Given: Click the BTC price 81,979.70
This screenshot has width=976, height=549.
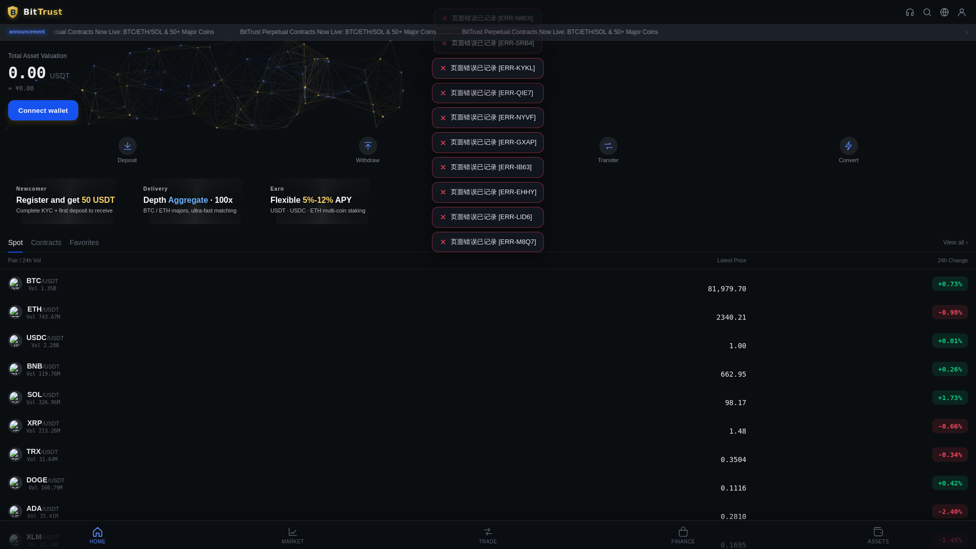Looking at the screenshot, I should point(727,289).
